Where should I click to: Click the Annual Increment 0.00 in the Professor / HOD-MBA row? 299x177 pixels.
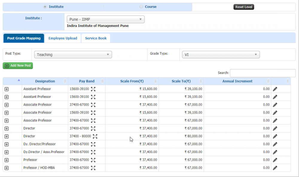(x=266, y=168)
